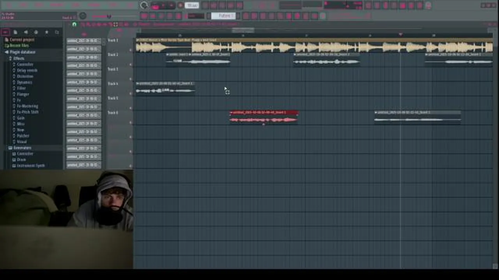Screen dimensions: 499x280
Task: Open the browser star favorites icon
Action: click(46, 32)
